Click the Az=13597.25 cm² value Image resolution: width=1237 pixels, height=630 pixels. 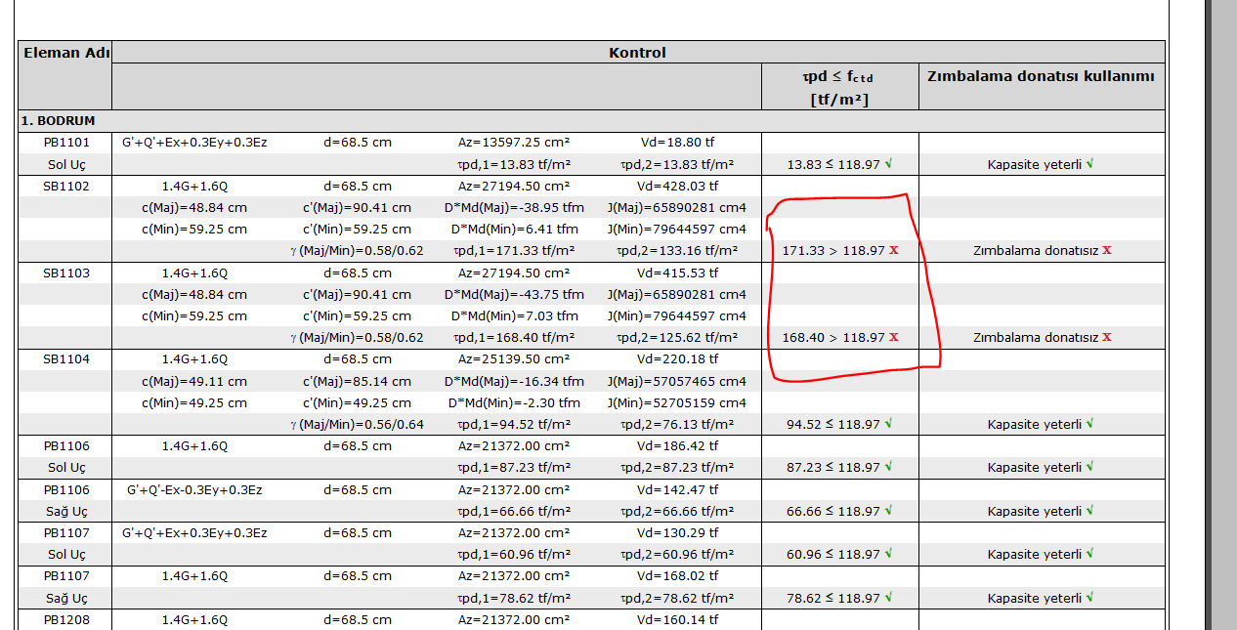513,143
